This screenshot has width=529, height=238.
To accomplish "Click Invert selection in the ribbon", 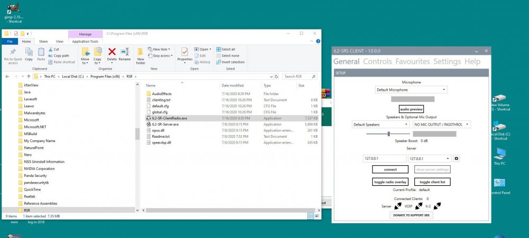I will 230,62.
